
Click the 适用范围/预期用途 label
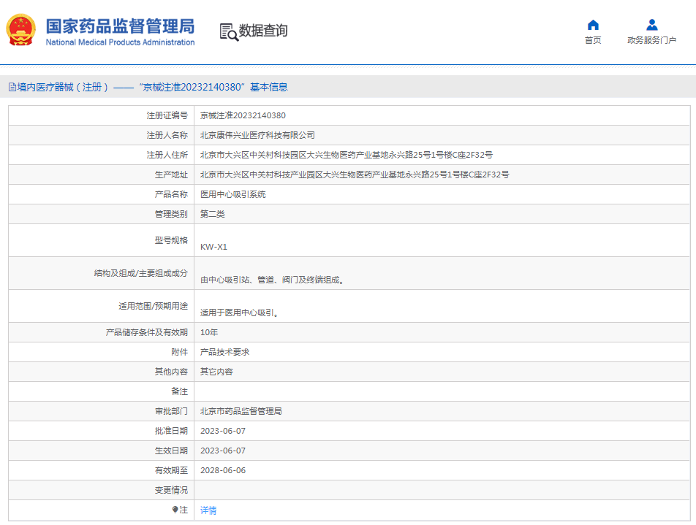(153, 306)
